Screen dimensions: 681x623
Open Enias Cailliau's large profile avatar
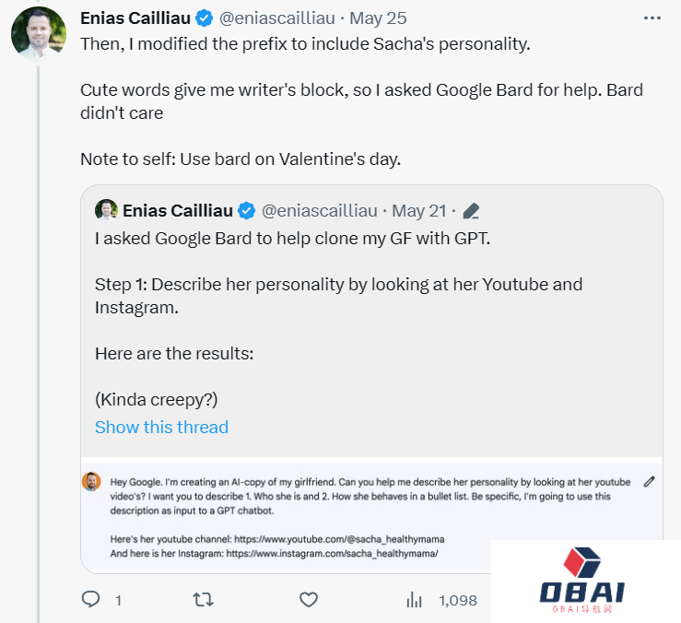tap(38, 34)
